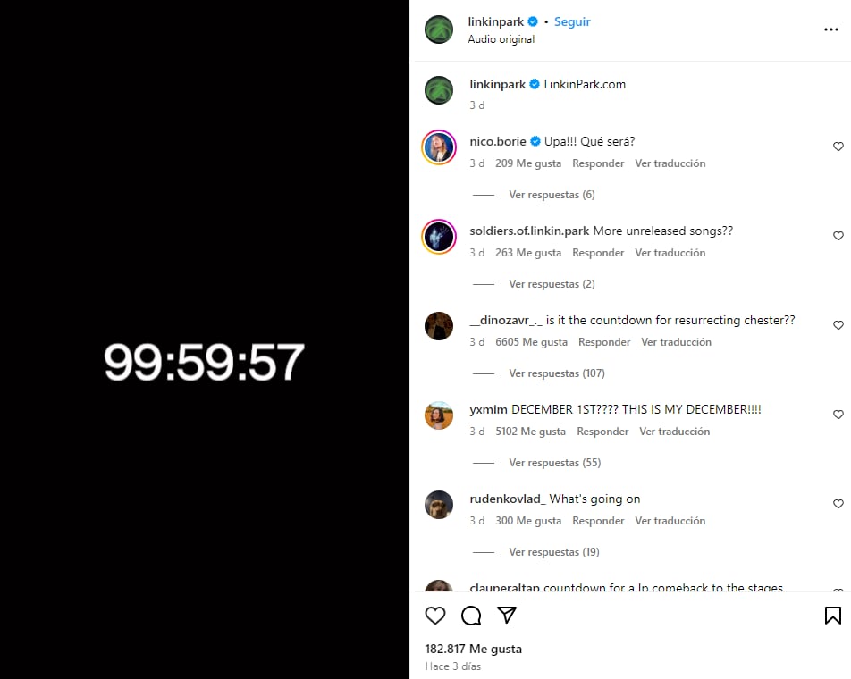Follow linkinpark with Seguir
The image size is (851, 679).
(x=572, y=21)
